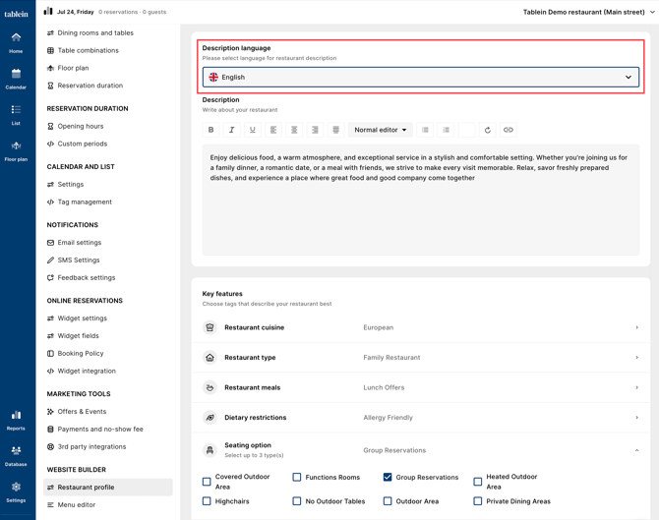This screenshot has width=659, height=520.
Task: Collapse the Seating option row
Action: [421, 450]
